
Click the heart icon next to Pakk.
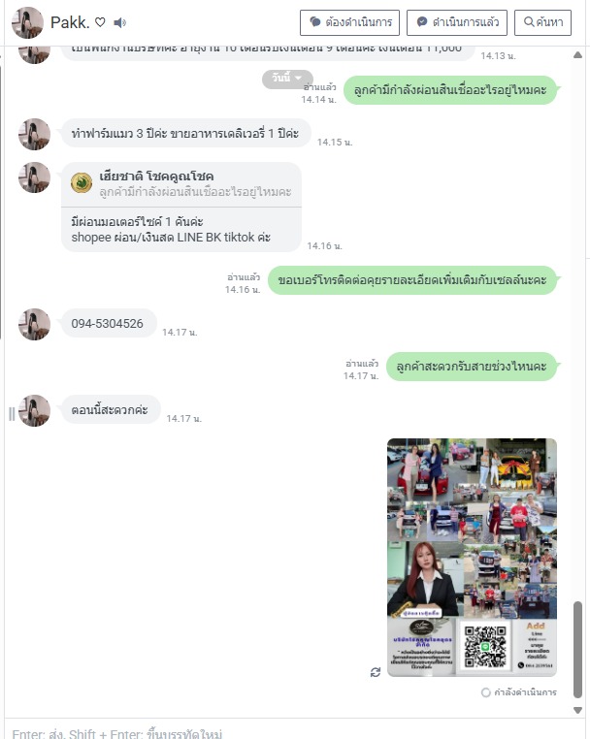coord(100,22)
